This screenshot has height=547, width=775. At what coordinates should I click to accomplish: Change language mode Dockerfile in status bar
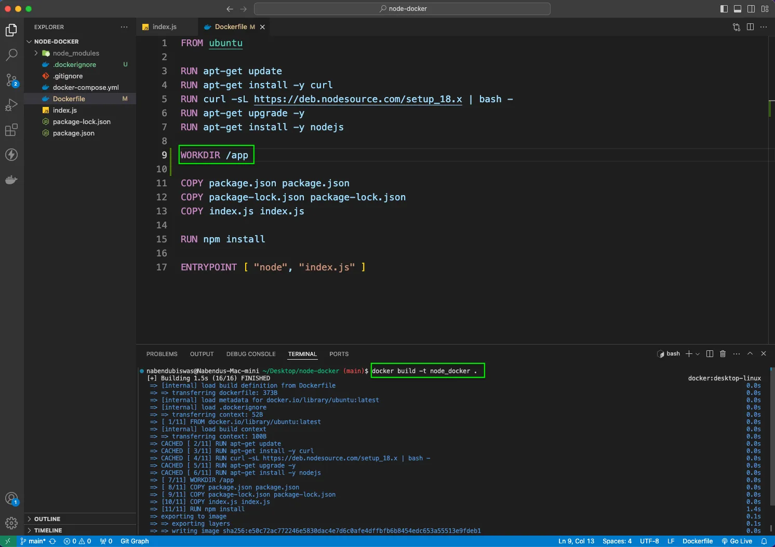coord(698,541)
